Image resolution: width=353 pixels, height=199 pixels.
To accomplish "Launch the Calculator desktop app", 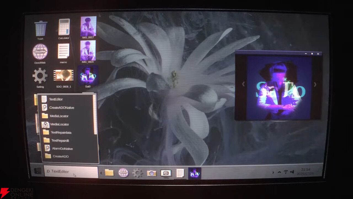I will coord(64,27).
